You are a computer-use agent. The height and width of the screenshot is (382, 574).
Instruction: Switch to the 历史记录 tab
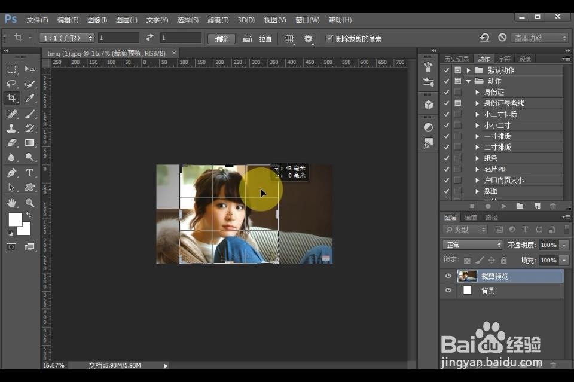456,59
